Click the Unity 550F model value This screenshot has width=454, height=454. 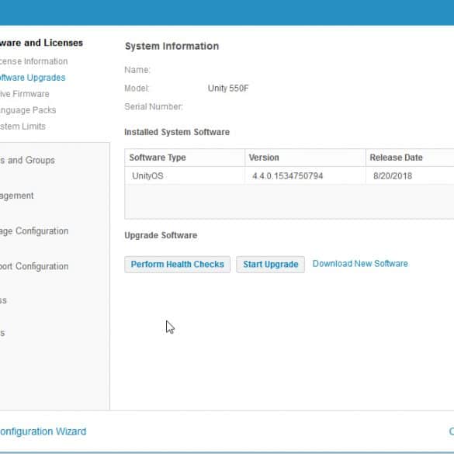228,88
